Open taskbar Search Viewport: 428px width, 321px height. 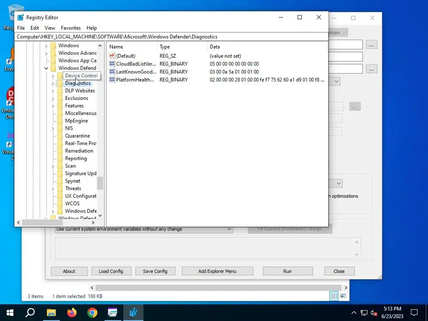pyautogui.click(x=30, y=313)
